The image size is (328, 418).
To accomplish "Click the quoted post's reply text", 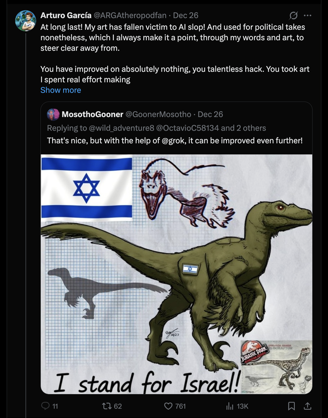I will 175,141.
